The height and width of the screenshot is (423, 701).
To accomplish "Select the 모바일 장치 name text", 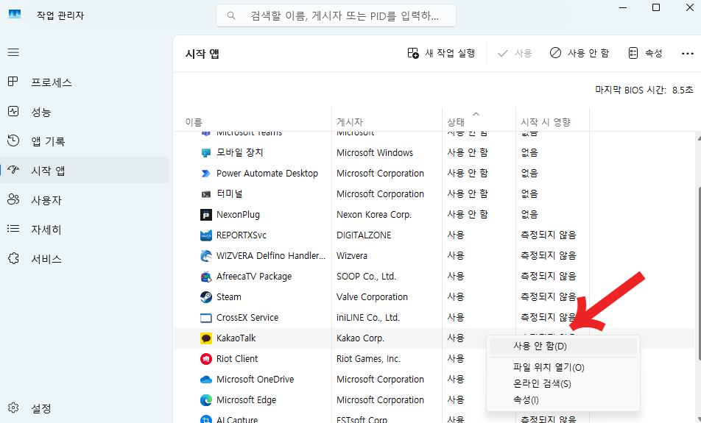I will 239,152.
